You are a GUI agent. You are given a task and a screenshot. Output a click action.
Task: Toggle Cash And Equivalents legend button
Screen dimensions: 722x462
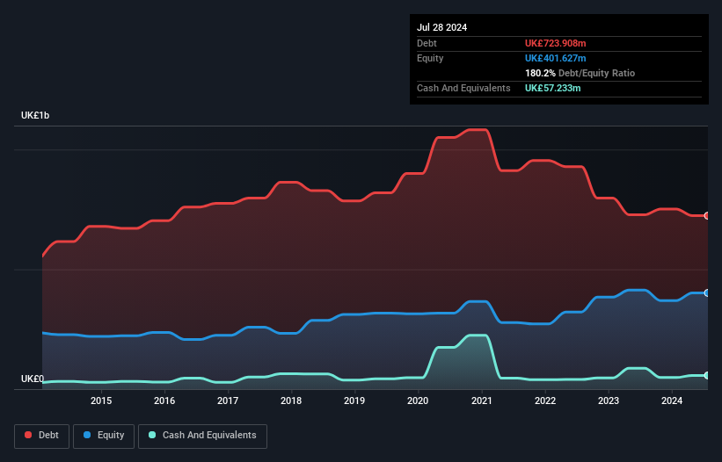(202, 436)
